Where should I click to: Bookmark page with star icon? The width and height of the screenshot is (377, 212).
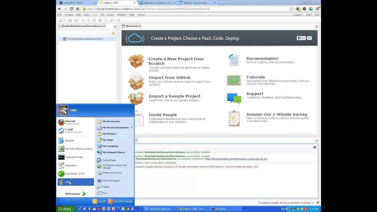pos(291,9)
